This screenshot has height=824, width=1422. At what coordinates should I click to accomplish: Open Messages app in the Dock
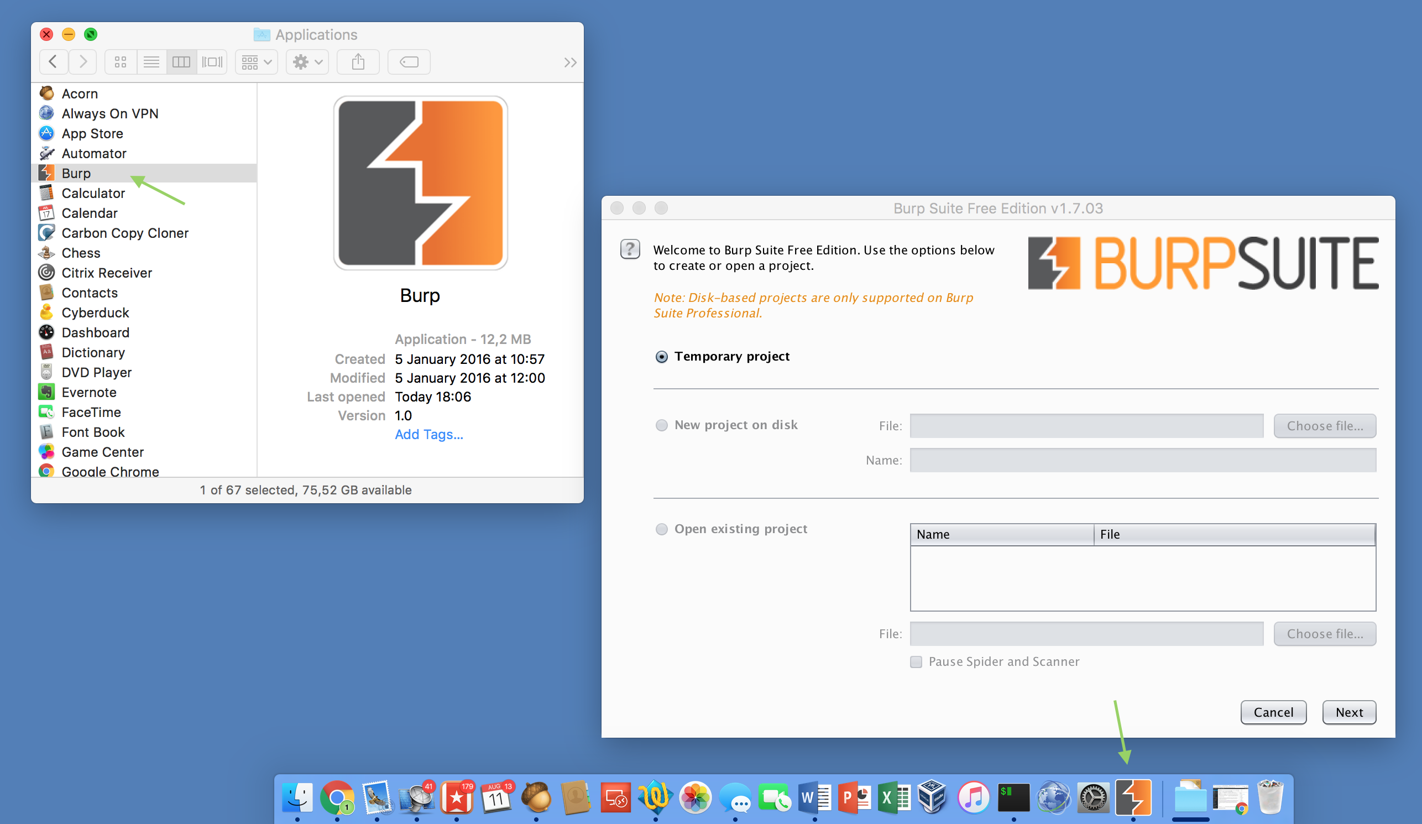click(x=735, y=798)
